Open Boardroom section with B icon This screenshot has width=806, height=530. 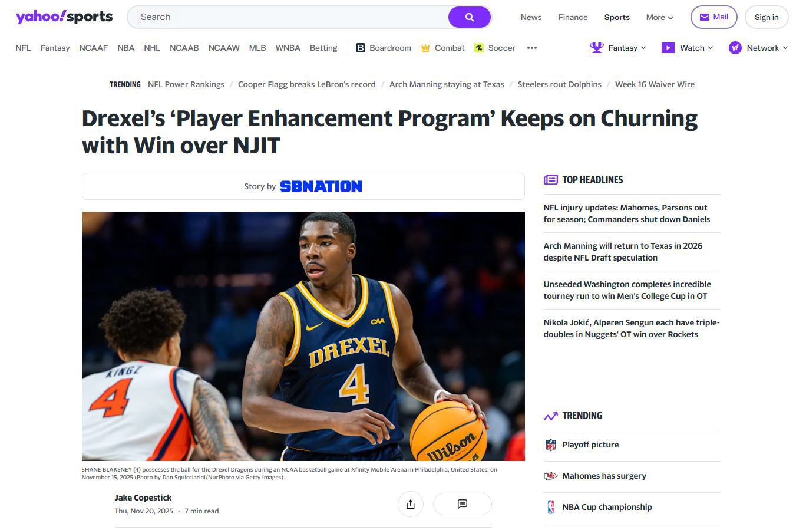pyautogui.click(x=384, y=48)
